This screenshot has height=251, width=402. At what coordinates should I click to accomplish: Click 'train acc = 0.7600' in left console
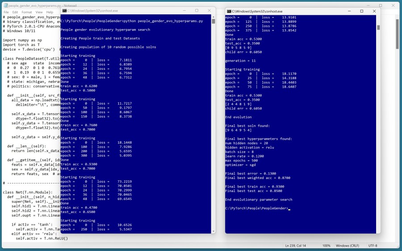(79, 125)
